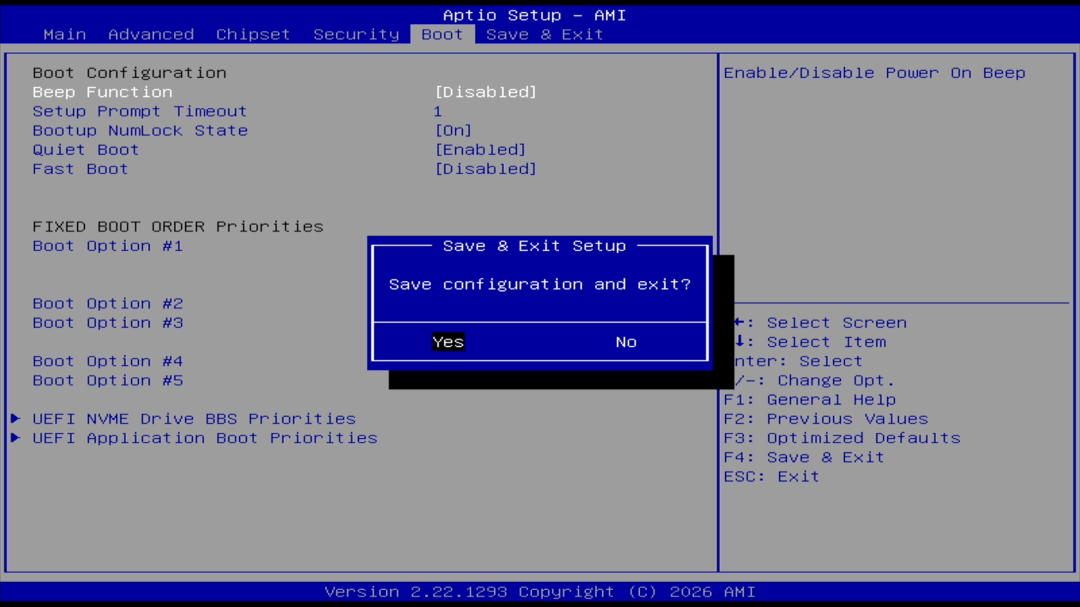1080x607 pixels.
Task: Click the F3: Optimized Defaults hint
Action: pos(842,438)
